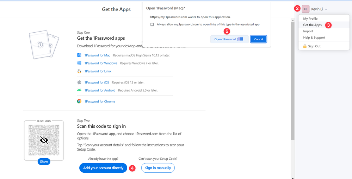Image resolution: width=352 pixels, height=179 pixels.
Task: Click the lock icon next to Sign Out
Action: tap(305, 46)
